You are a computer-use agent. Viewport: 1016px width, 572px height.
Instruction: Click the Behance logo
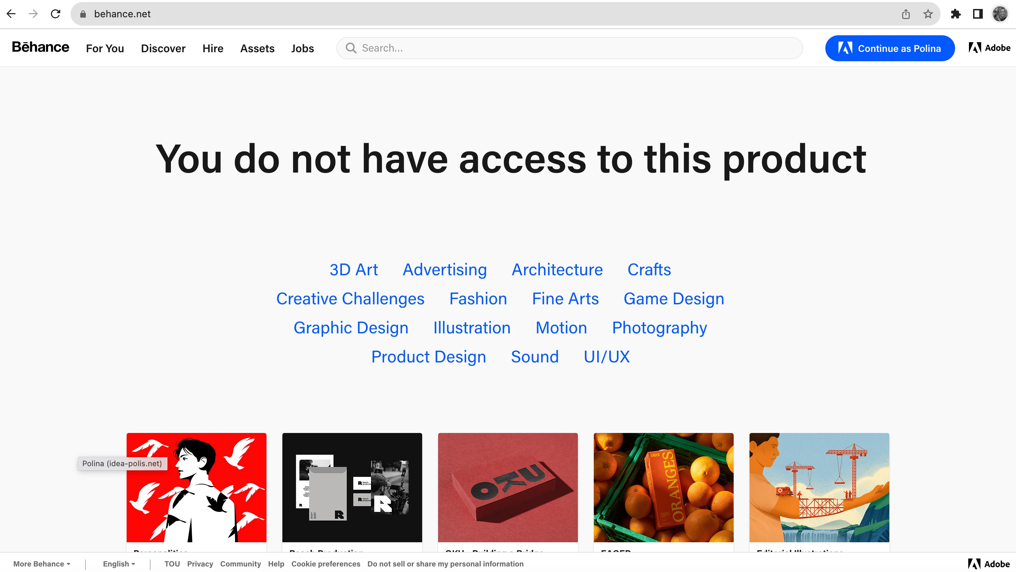coord(40,47)
